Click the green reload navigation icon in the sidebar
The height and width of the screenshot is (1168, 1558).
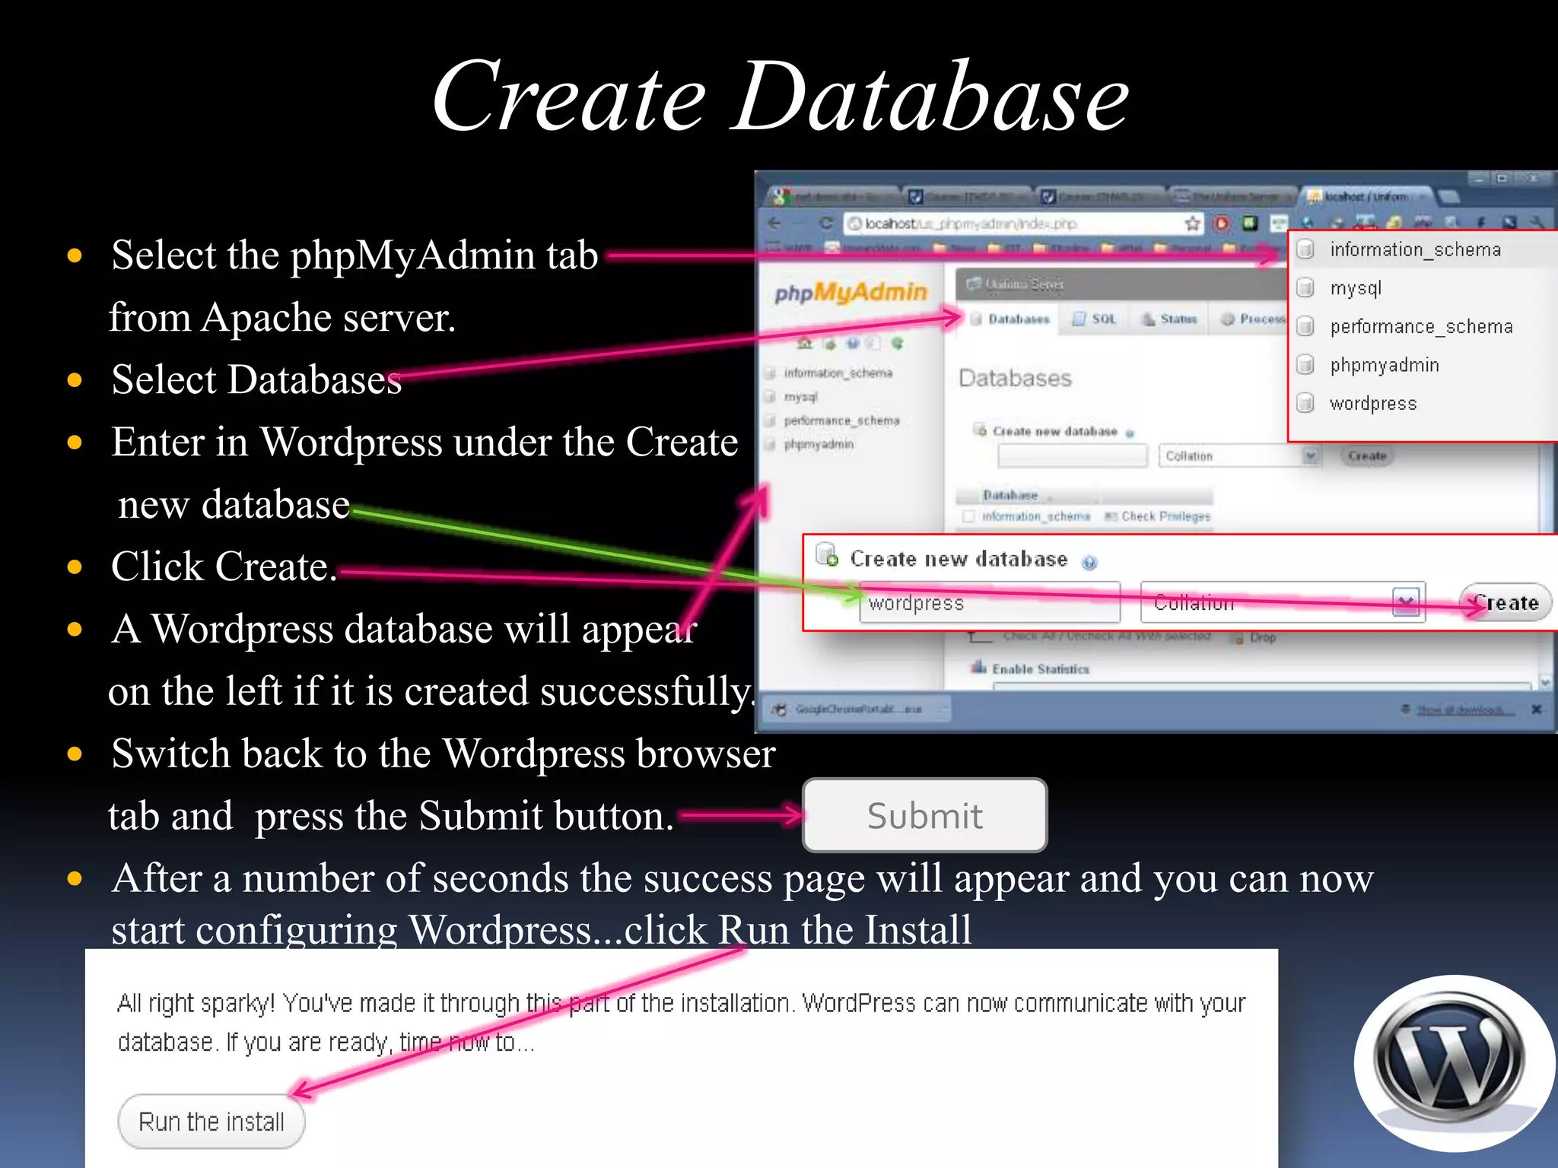pos(898,344)
